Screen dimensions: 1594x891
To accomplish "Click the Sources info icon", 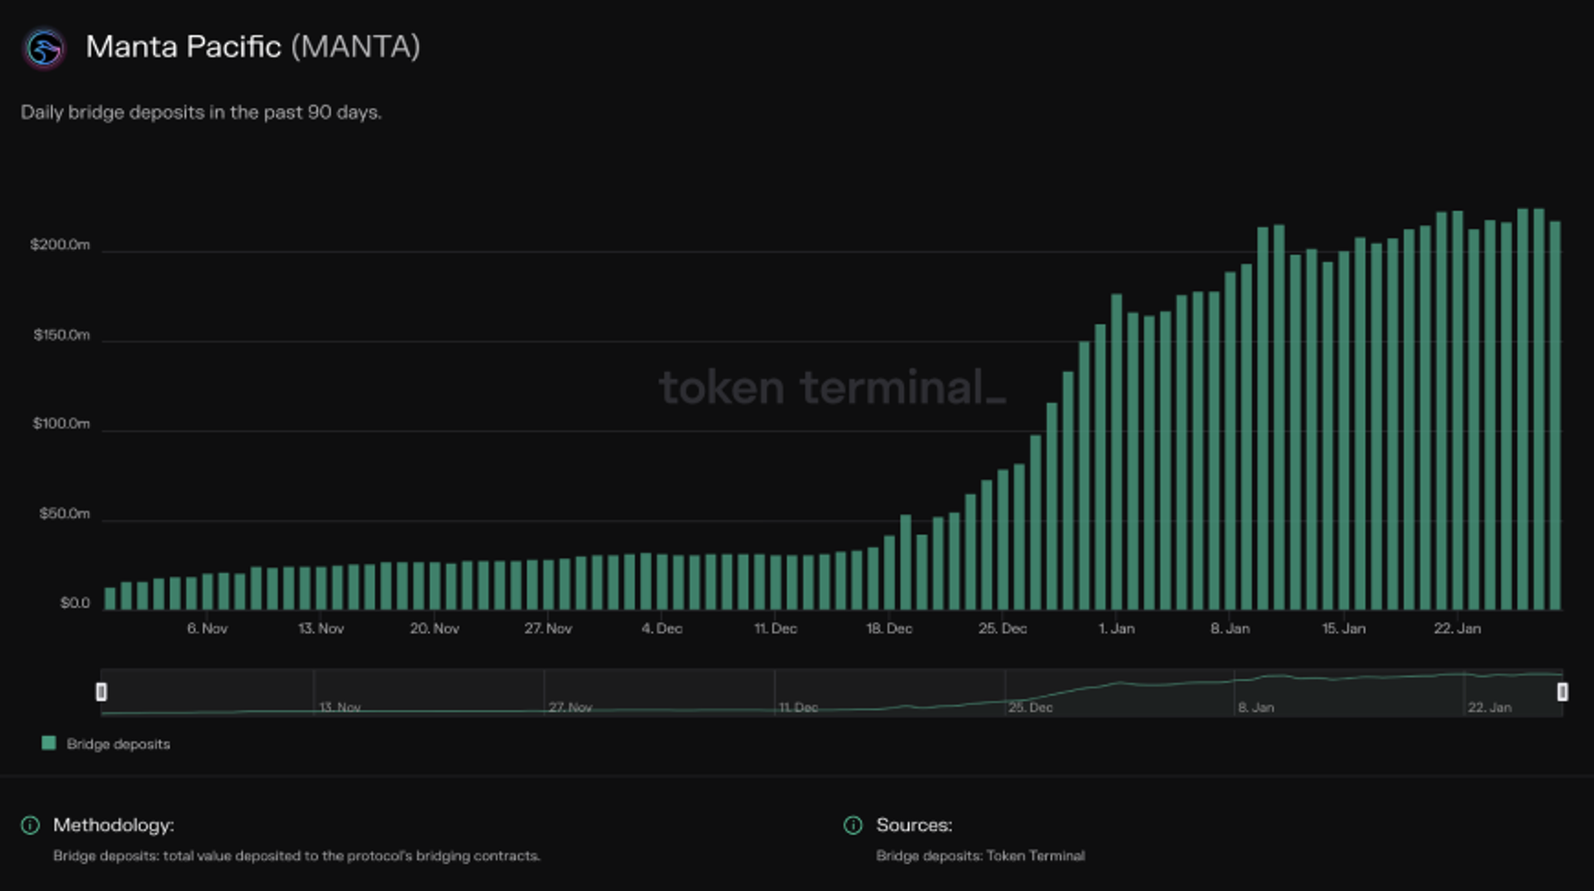I will pos(853,825).
